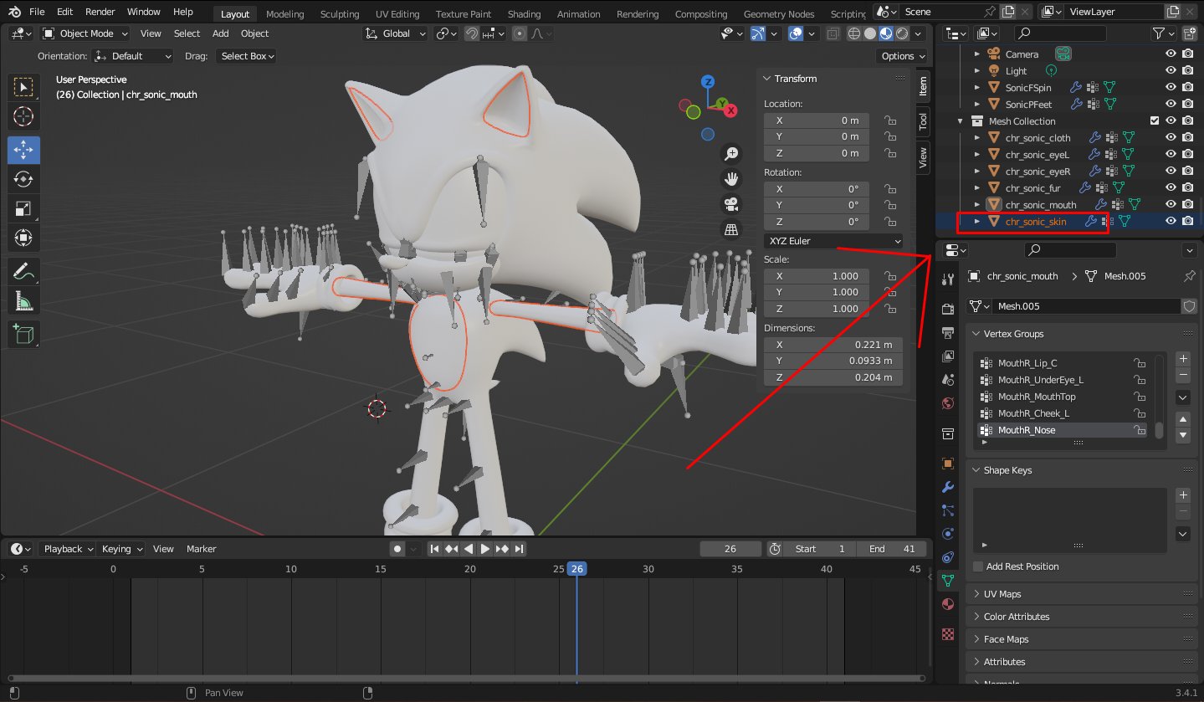The width and height of the screenshot is (1204, 702).
Task: Open the Render menu
Action: 100,13
